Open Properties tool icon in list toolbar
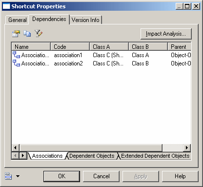203x187 pixels. coord(16,34)
